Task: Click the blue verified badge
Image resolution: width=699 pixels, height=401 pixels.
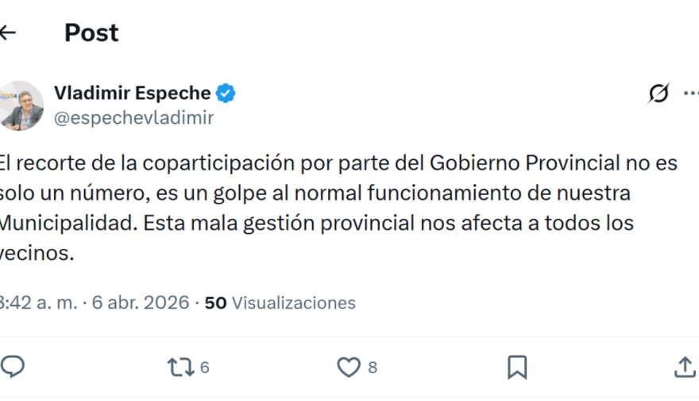Action: click(226, 94)
